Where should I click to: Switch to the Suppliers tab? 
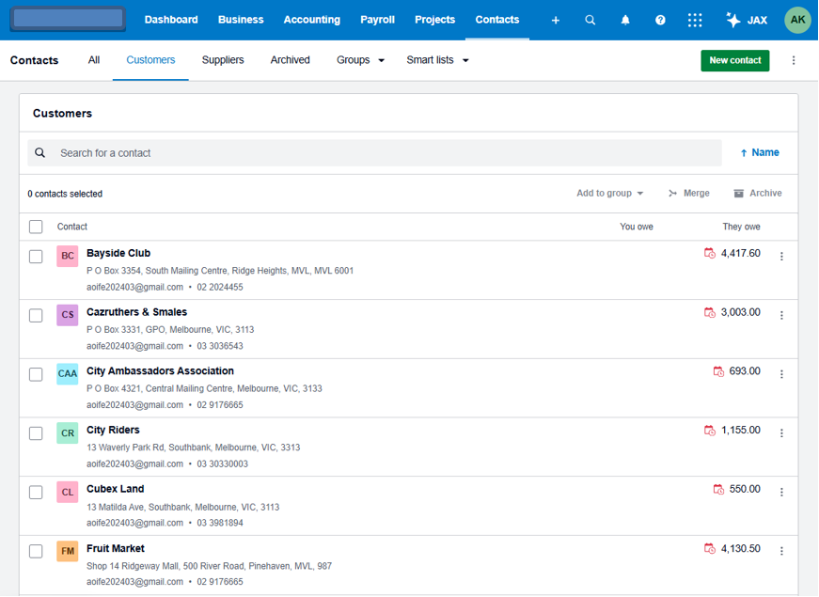click(x=223, y=60)
